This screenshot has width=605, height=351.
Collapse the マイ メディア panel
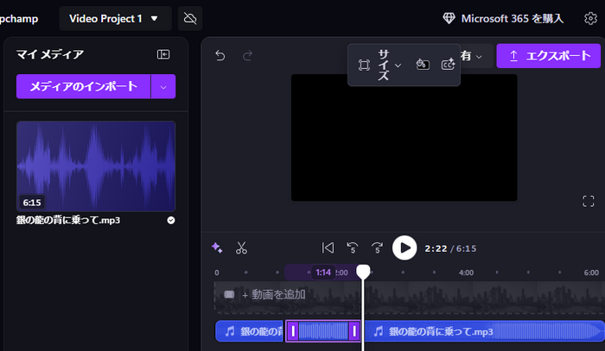(163, 54)
